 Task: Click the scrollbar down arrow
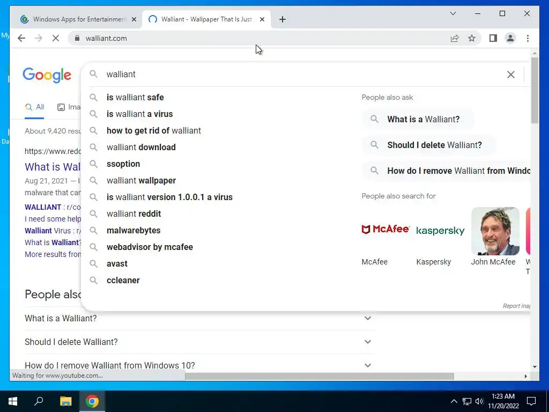pos(535,367)
